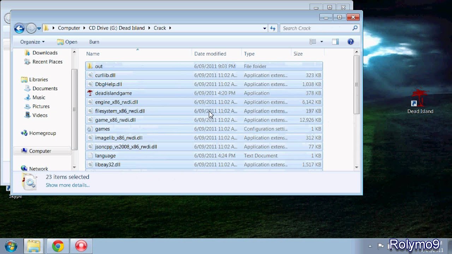Select Libraries in navigation pane
This screenshot has height=254, width=452.
click(x=38, y=79)
